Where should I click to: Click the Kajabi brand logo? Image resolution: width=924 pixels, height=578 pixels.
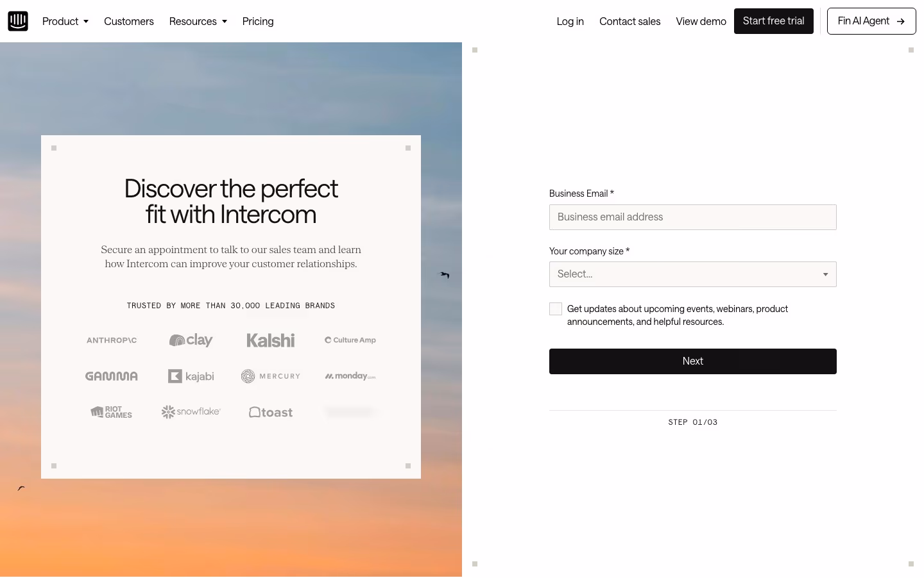tap(191, 376)
